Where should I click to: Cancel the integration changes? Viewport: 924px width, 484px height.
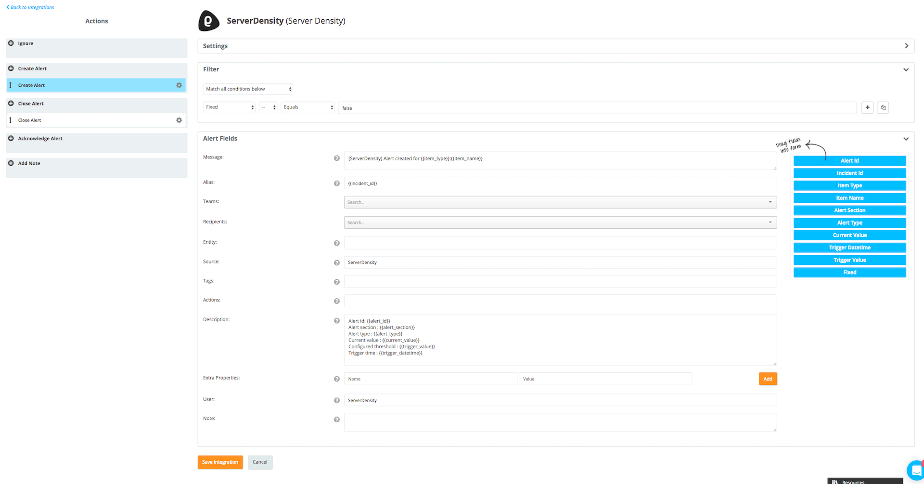(260, 462)
